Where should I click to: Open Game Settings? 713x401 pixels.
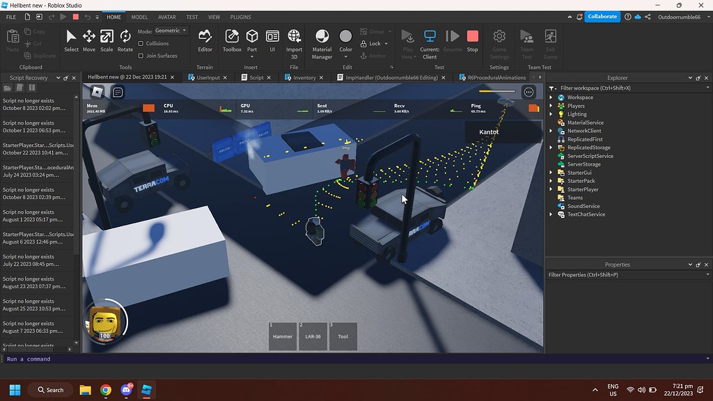pyautogui.click(x=499, y=40)
